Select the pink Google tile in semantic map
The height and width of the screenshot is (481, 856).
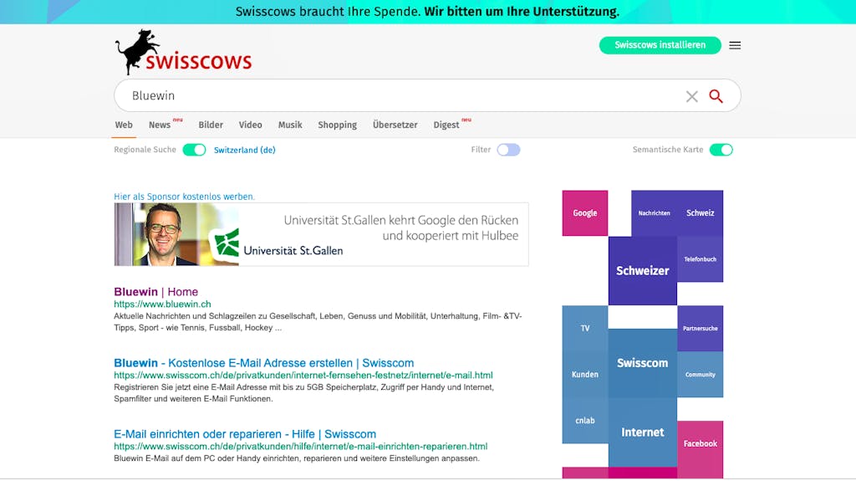click(x=584, y=213)
